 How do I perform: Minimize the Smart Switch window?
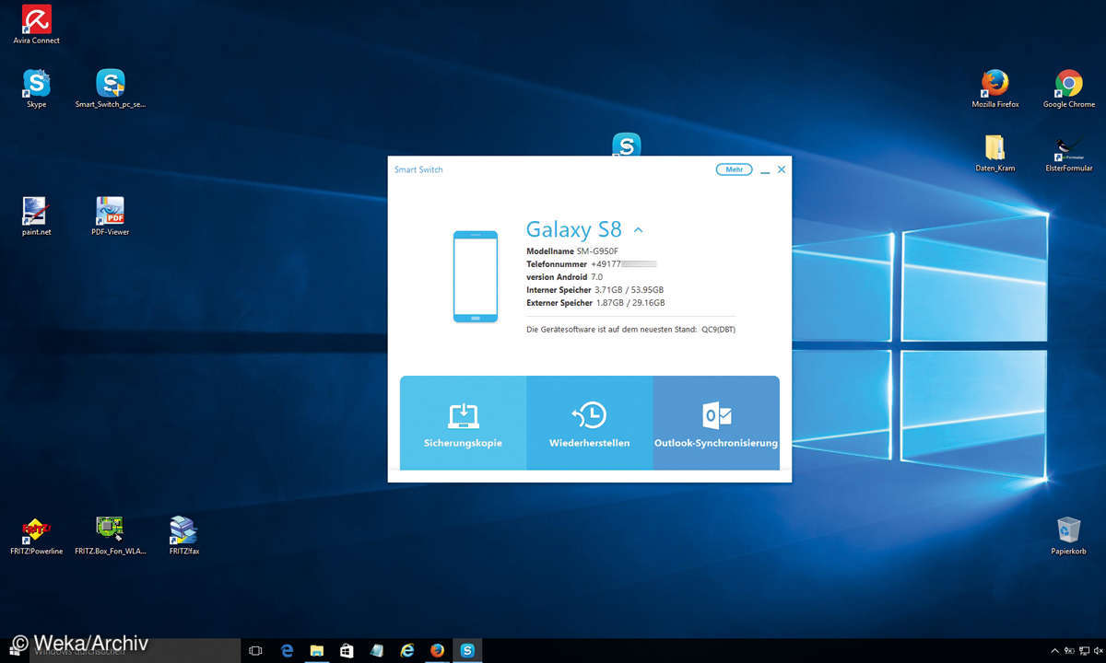[765, 170]
